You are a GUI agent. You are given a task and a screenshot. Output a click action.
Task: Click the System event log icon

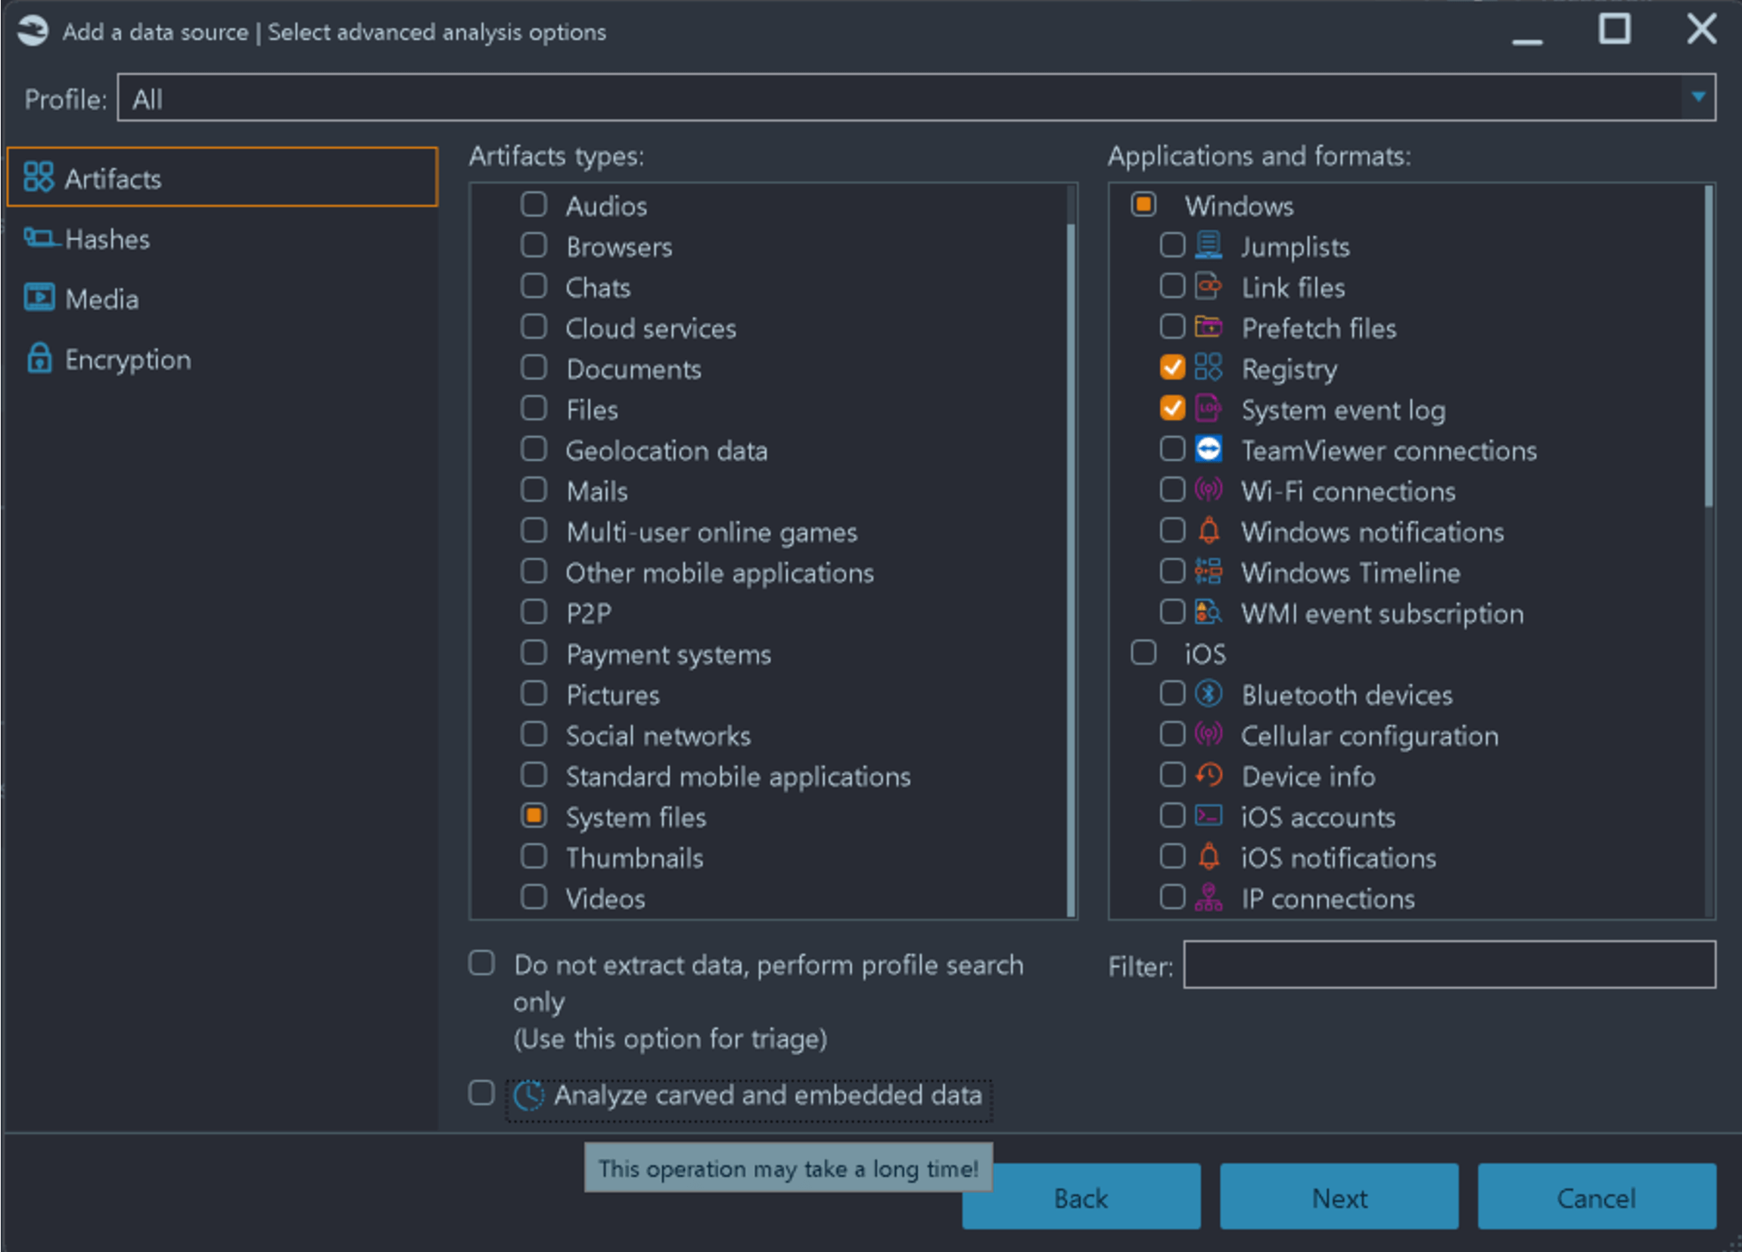coord(1209,409)
